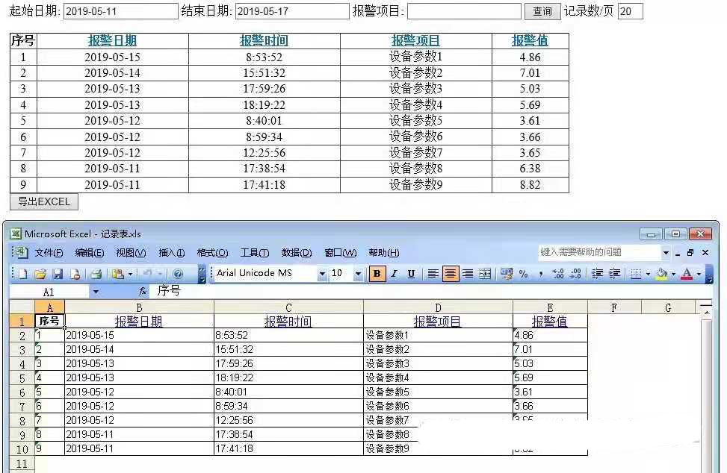Expand standard toolbar options chevron
The width and height of the screenshot is (727, 473).
pyautogui.click(x=202, y=274)
